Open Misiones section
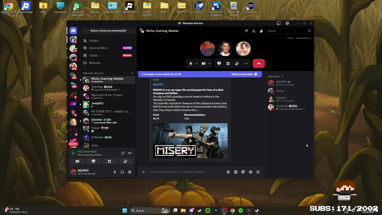Viewport: 382px width, 215px height. [x=108, y=63]
